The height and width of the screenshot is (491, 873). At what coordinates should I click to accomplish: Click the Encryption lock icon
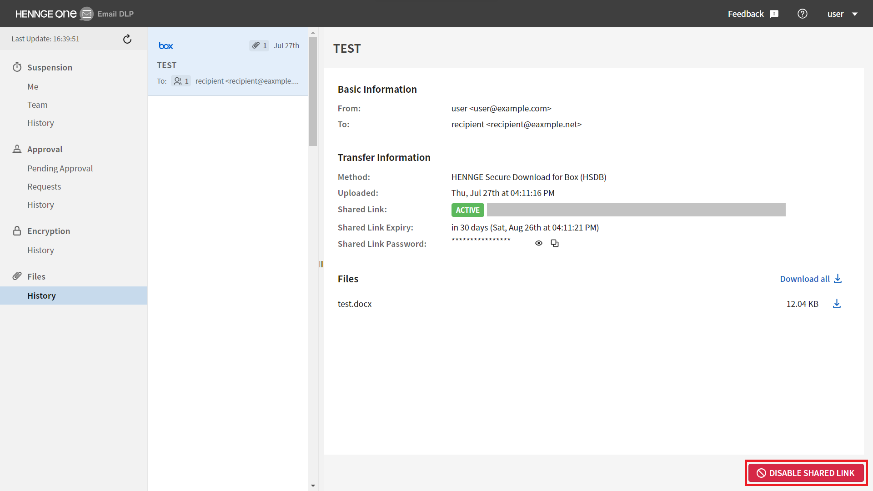[17, 231]
